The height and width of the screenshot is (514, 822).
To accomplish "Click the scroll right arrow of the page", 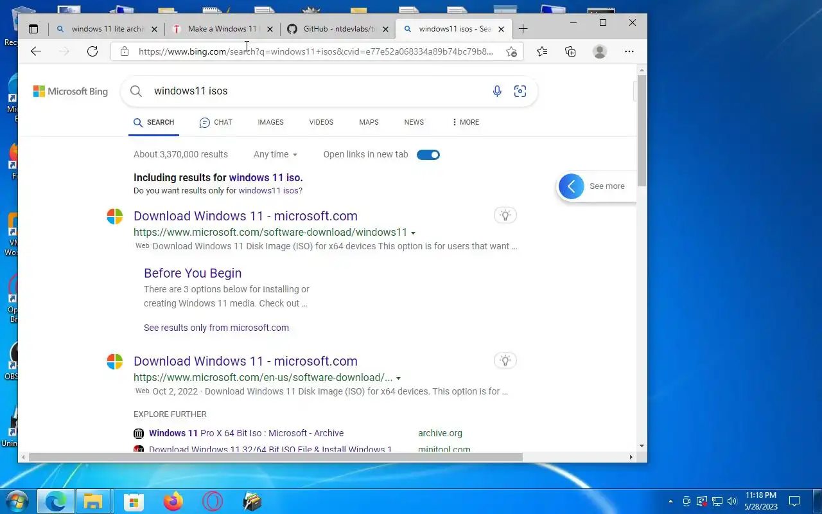I will [x=631, y=457].
